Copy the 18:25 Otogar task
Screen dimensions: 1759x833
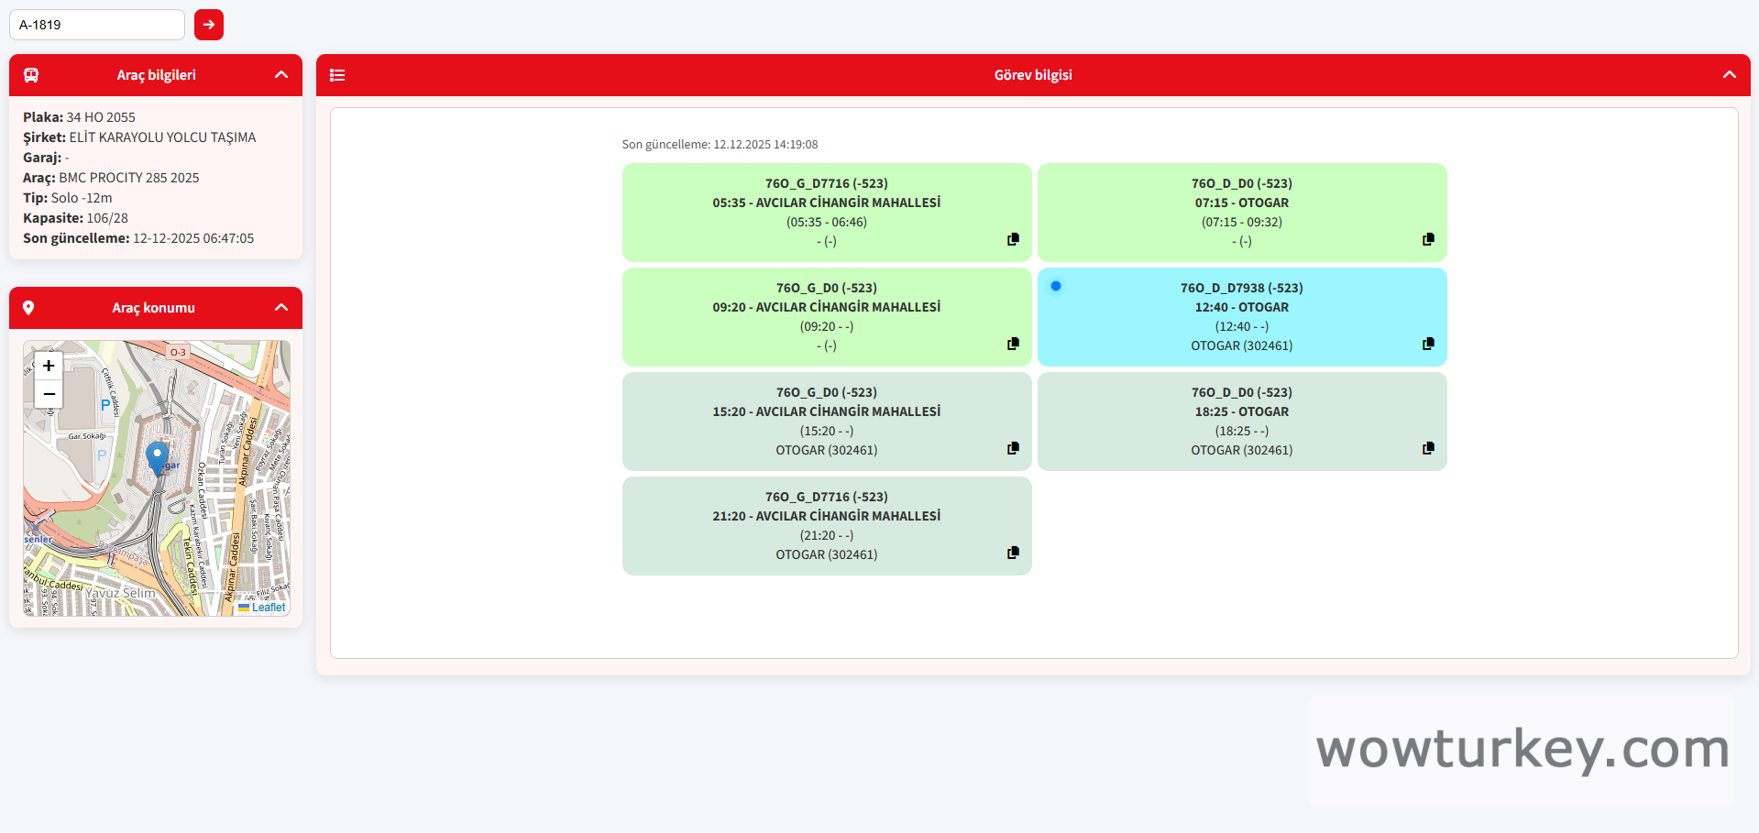point(1428,448)
